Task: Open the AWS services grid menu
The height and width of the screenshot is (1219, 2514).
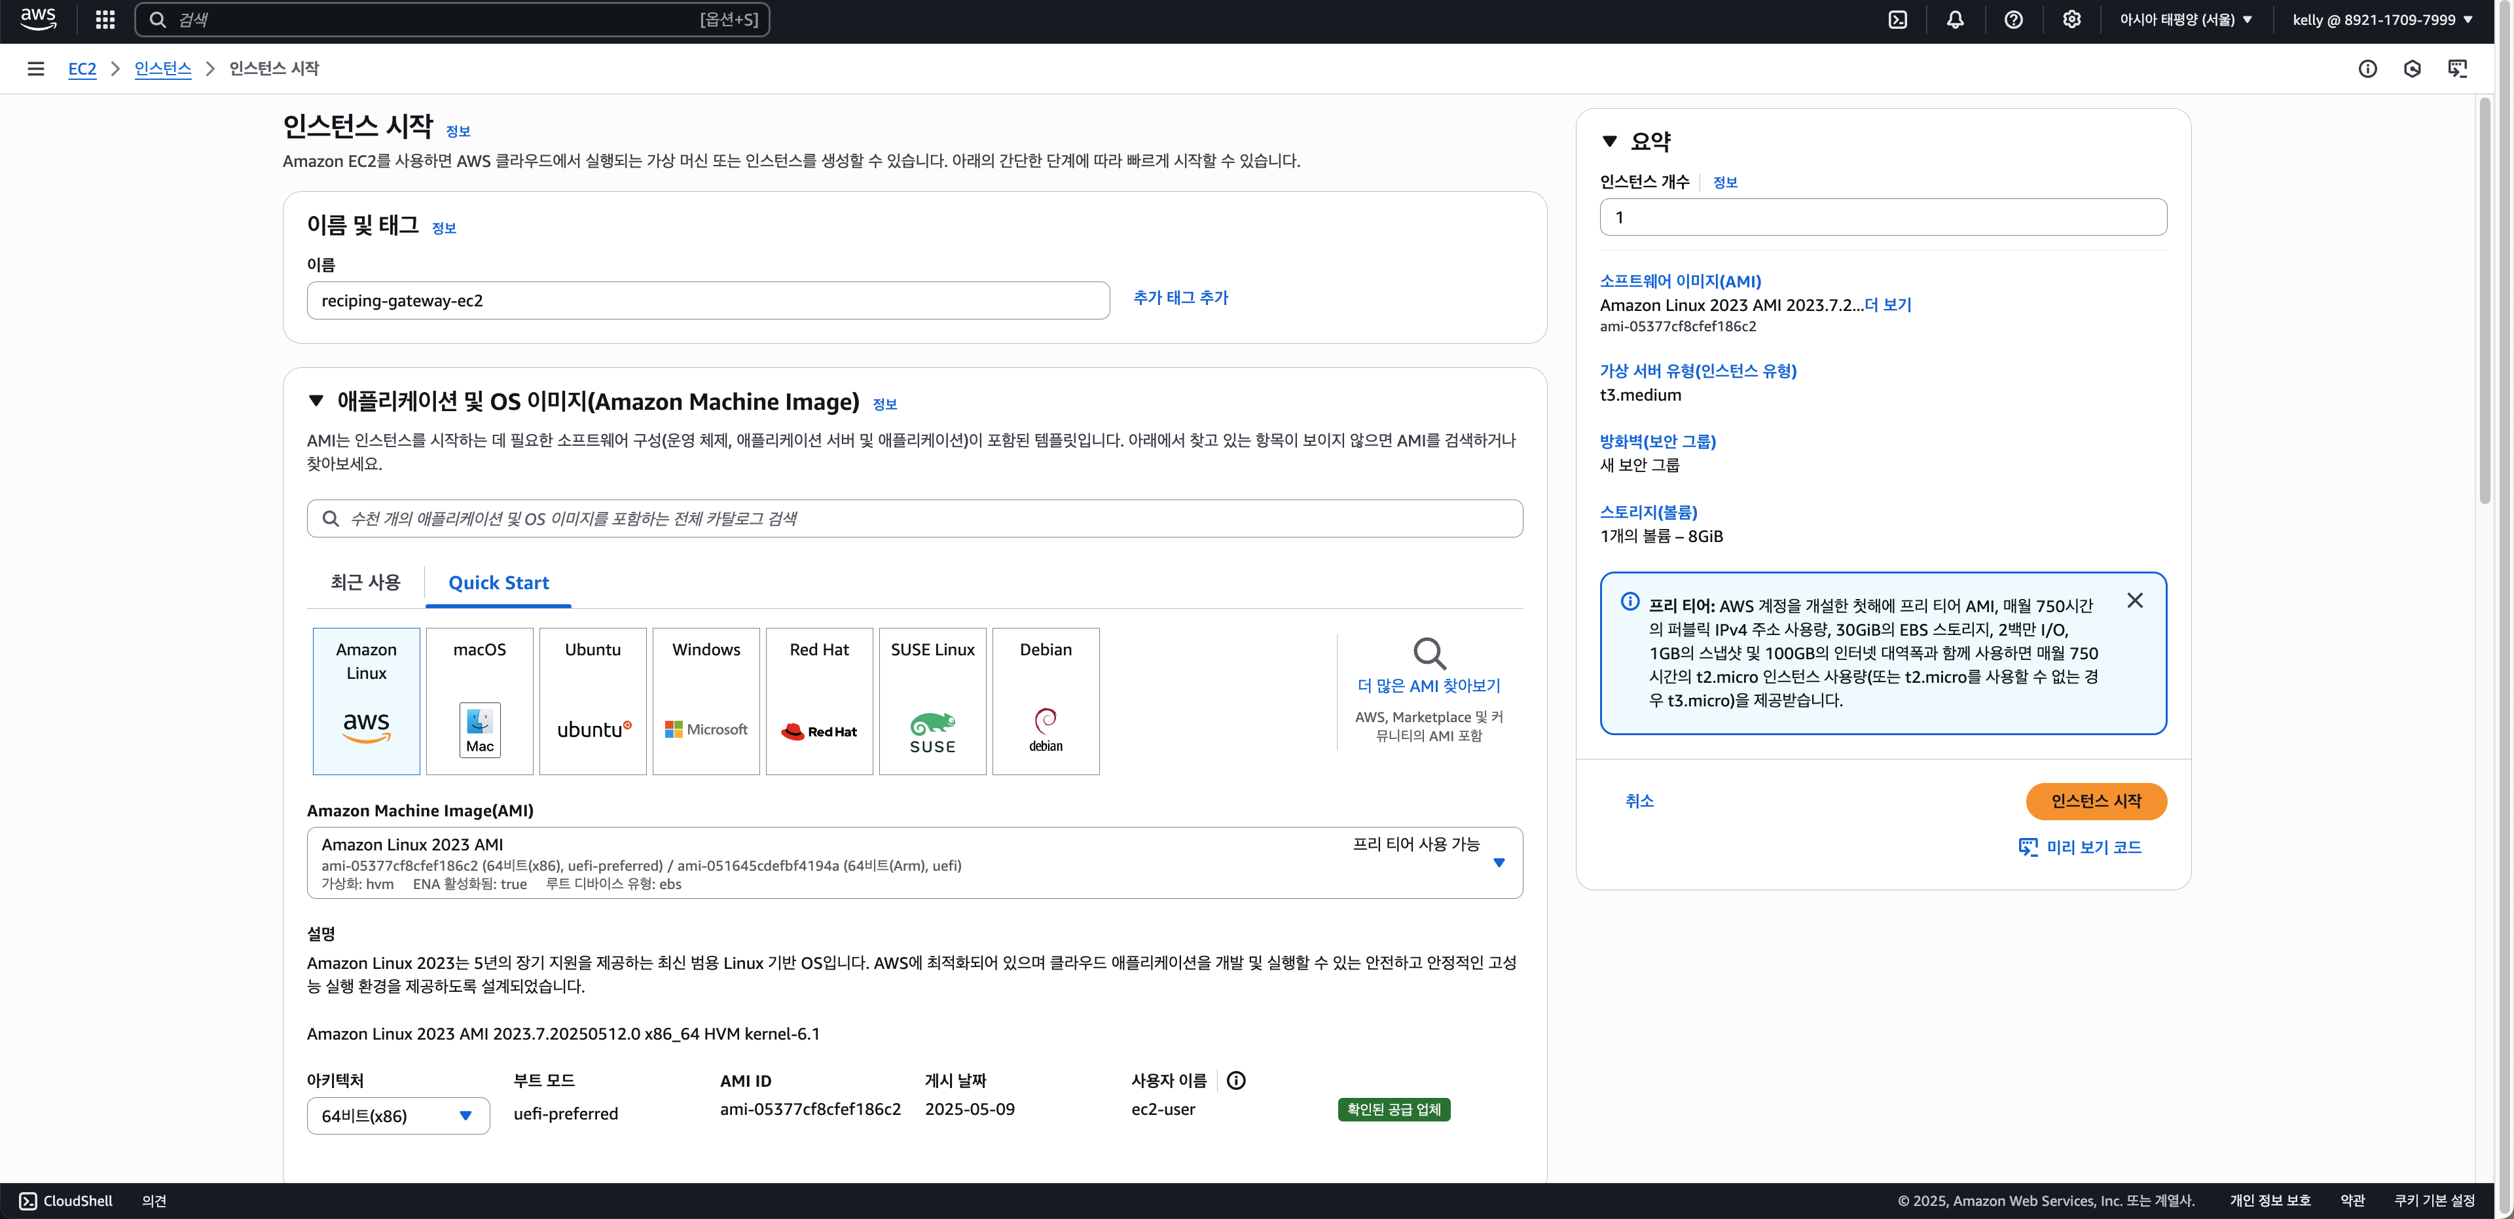Action: pos(105,20)
